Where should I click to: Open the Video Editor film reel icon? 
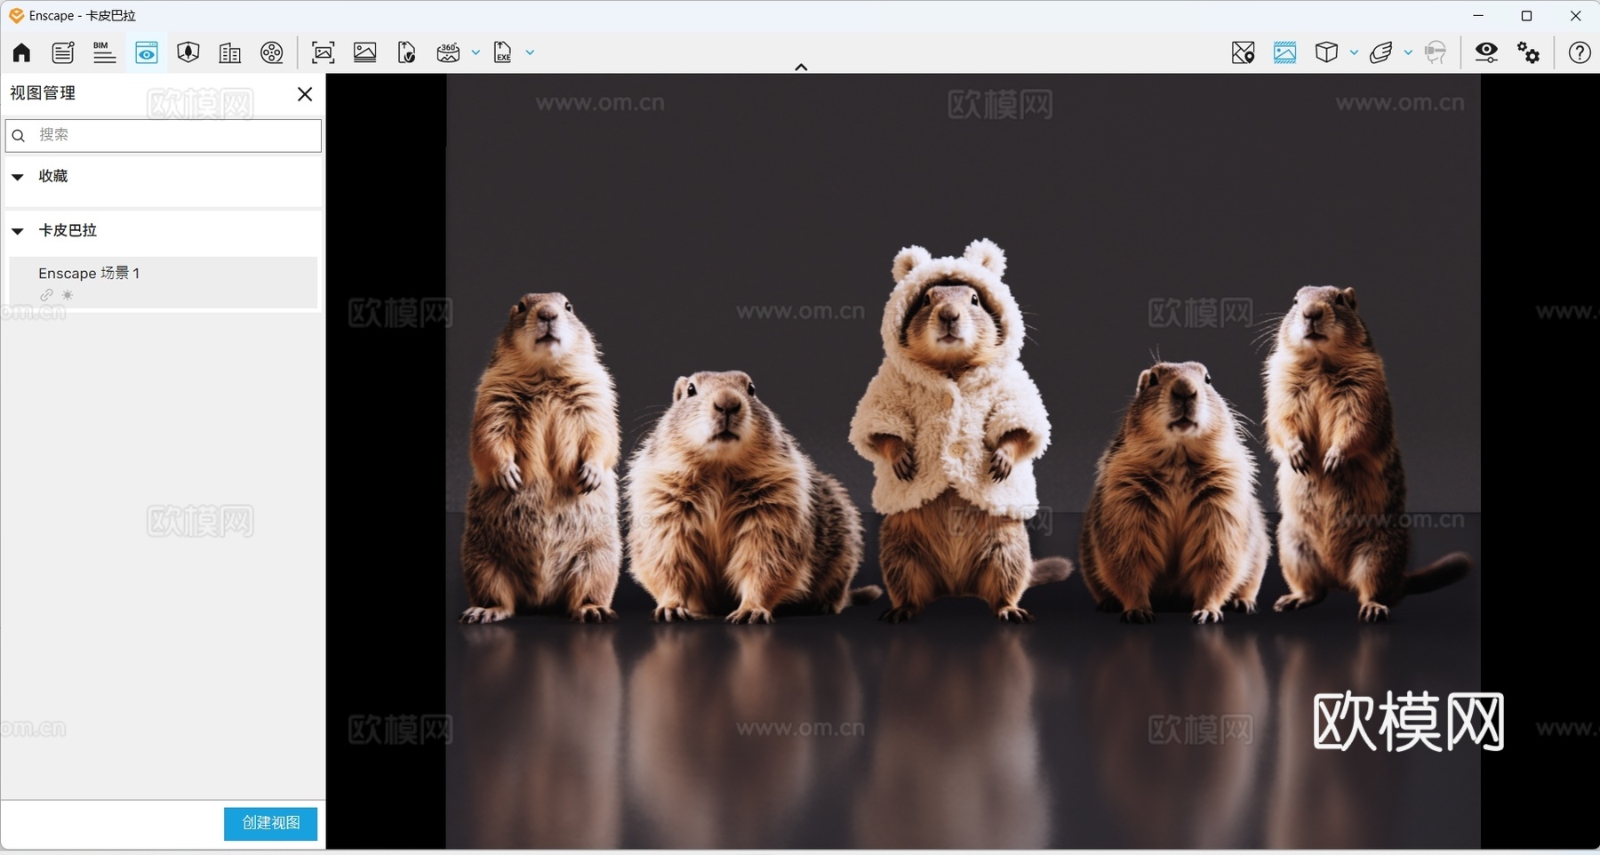(272, 52)
